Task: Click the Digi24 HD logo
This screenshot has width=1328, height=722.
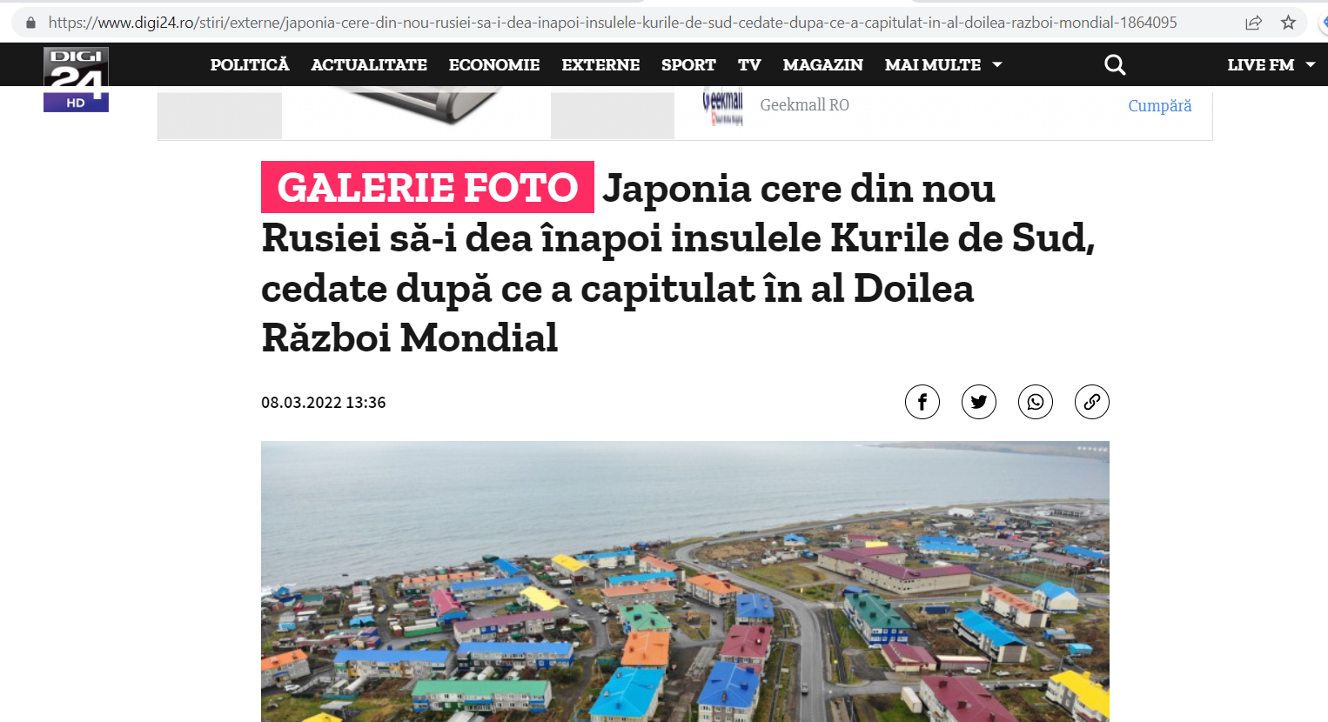Action: 76,79
